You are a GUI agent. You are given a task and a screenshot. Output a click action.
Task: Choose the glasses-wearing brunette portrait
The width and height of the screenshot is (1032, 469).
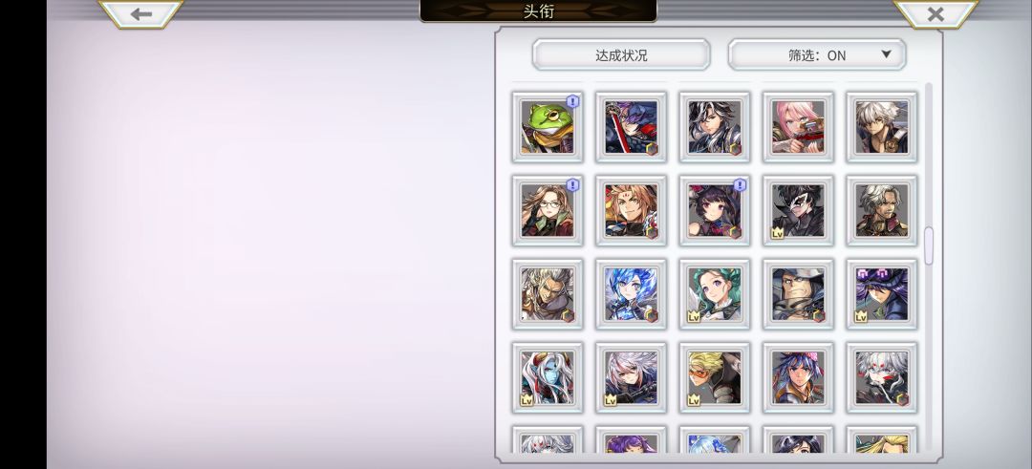(x=548, y=210)
